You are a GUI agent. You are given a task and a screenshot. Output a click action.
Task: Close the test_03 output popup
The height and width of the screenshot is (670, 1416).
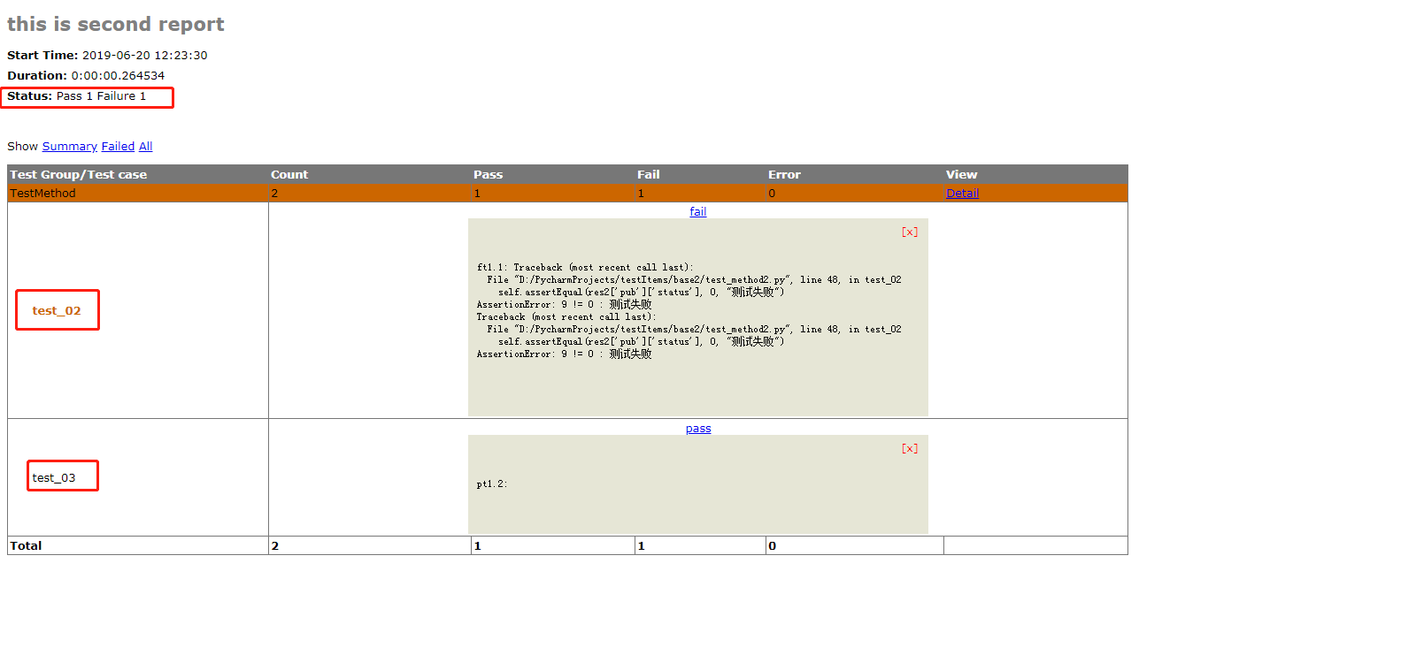pos(910,449)
